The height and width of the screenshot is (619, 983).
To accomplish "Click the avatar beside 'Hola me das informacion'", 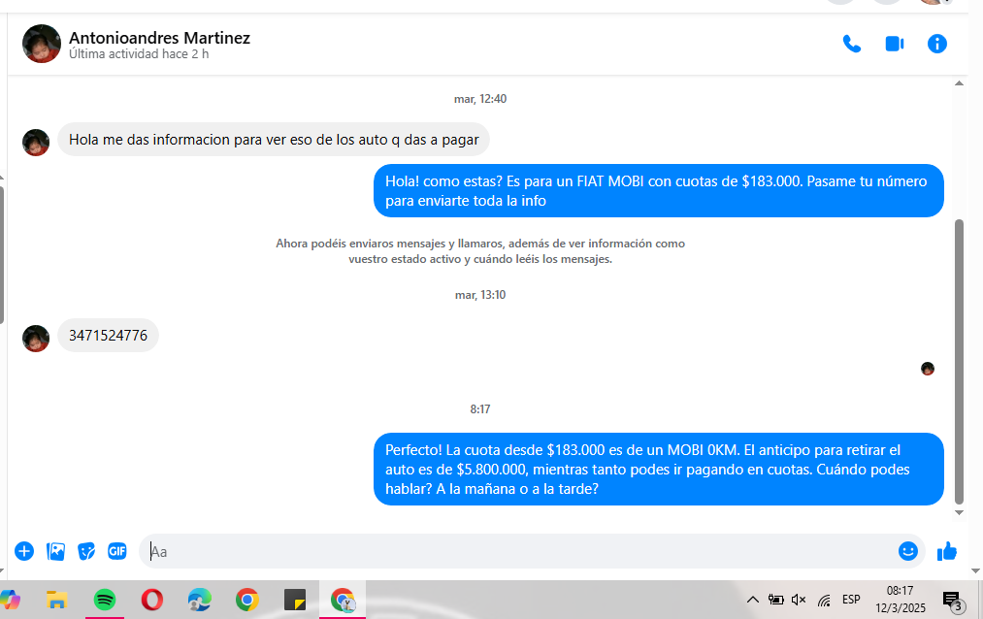I will 36,143.
